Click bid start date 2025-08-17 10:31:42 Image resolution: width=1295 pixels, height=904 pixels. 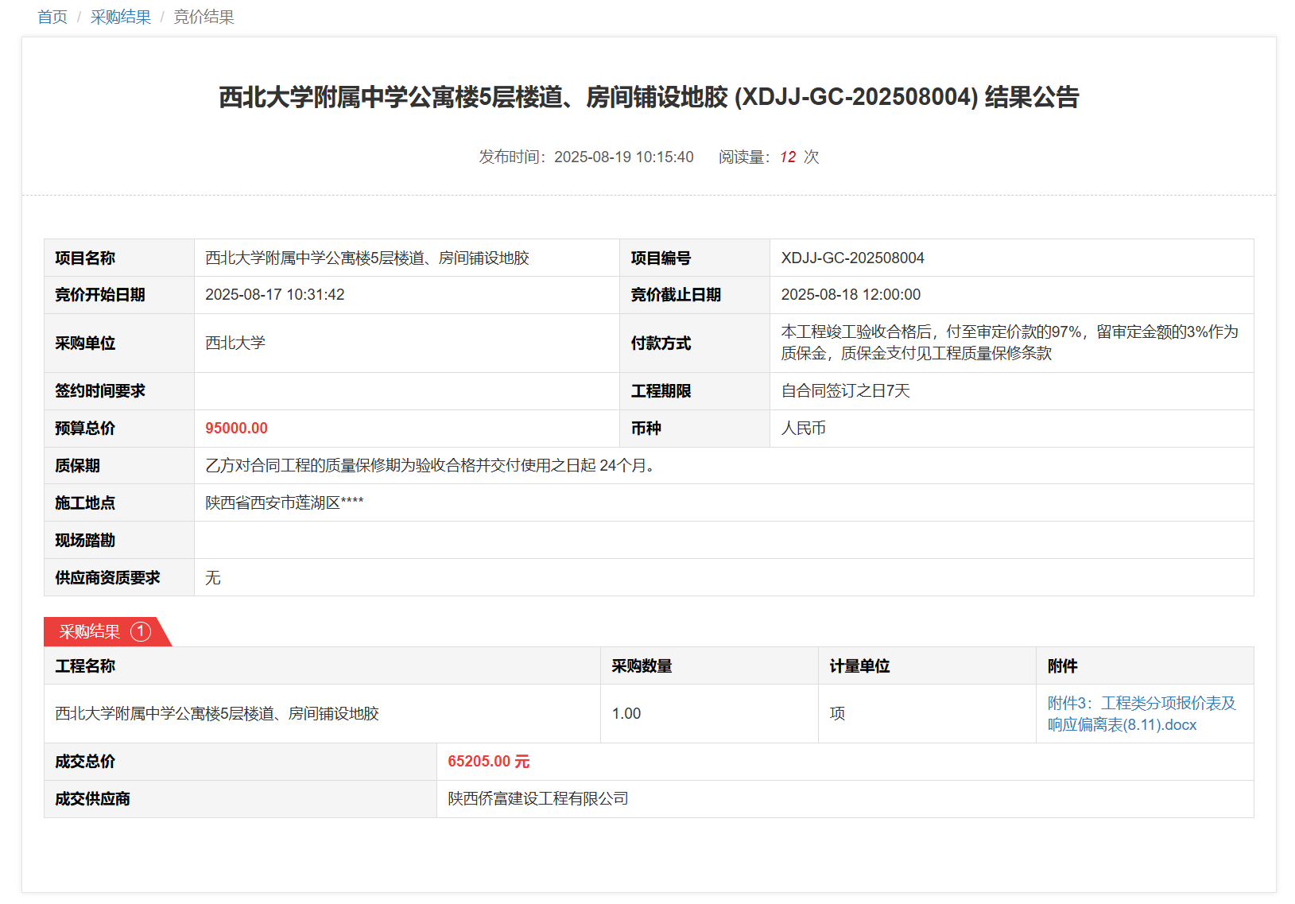tap(274, 295)
